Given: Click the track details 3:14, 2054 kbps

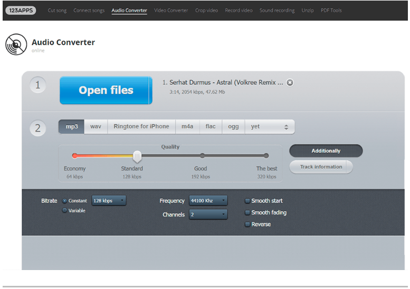Looking at the screenshot, I should tap(197, 92).
